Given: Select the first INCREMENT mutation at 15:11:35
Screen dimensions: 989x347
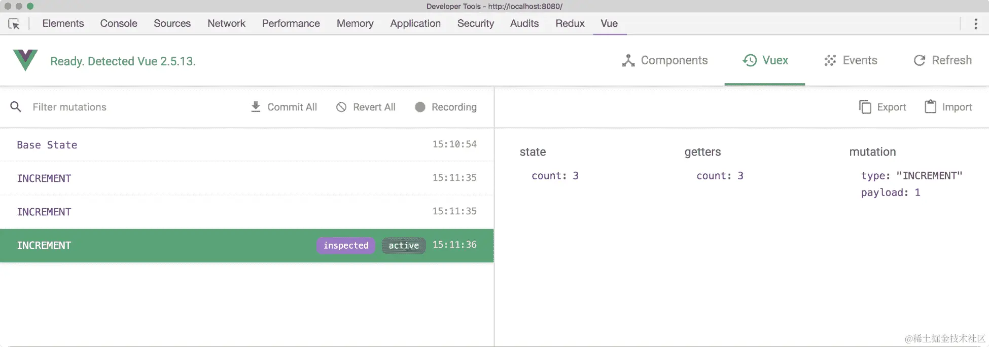Looking at the screenshot, I should pos(246,178).
